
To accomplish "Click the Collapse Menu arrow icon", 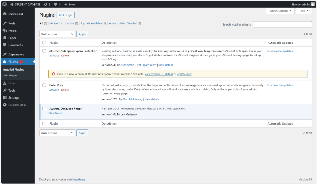I will (5, 105).
